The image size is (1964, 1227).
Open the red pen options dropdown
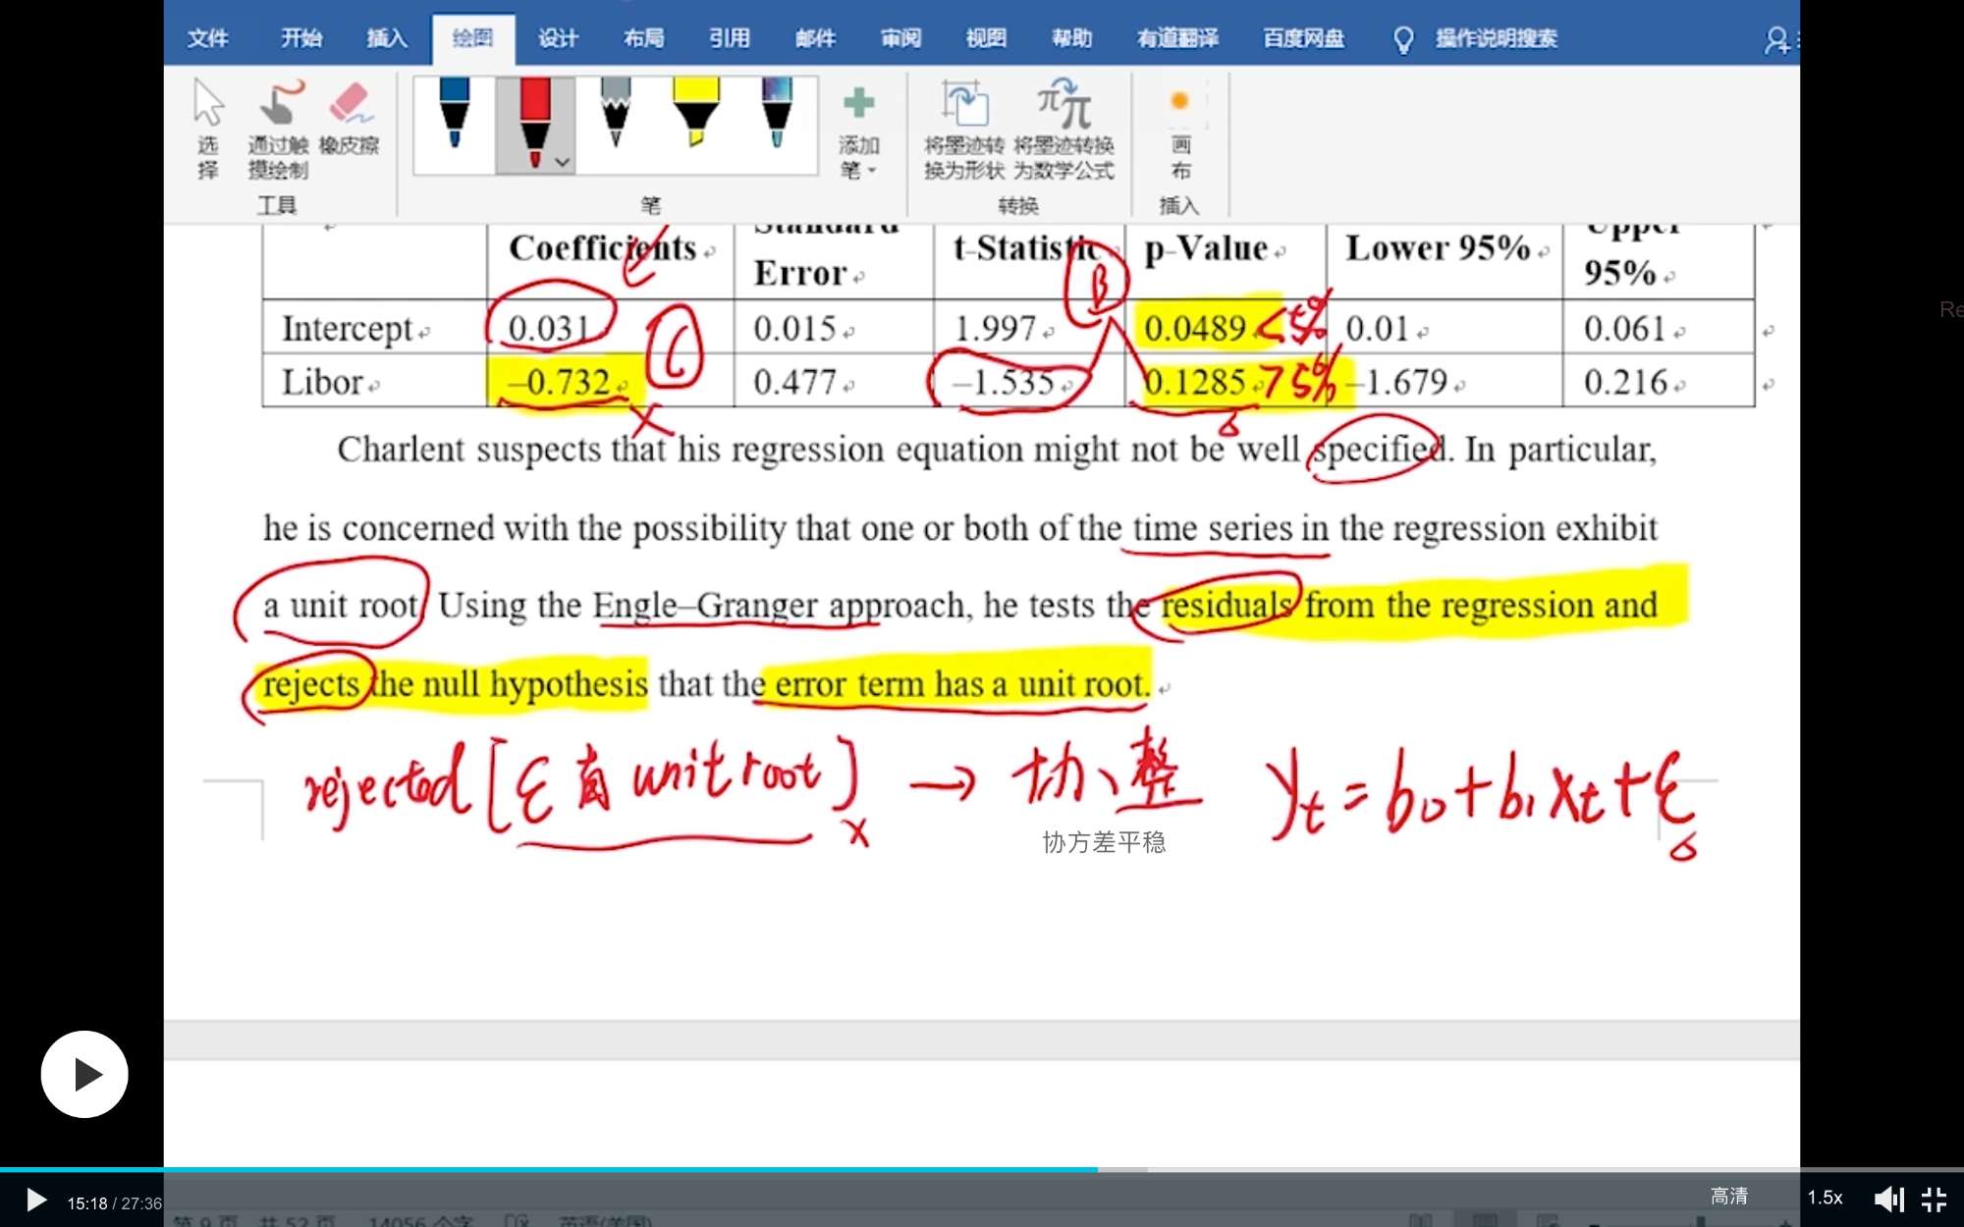pyautogui.click(x=562, y=162)
